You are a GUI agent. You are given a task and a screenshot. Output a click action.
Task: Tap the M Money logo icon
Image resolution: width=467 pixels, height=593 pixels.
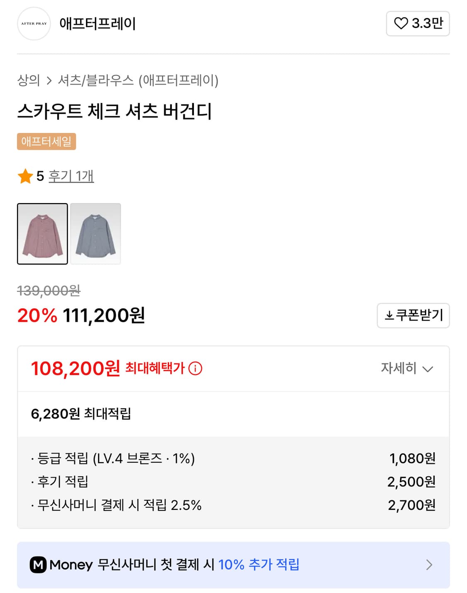[38, 565]
